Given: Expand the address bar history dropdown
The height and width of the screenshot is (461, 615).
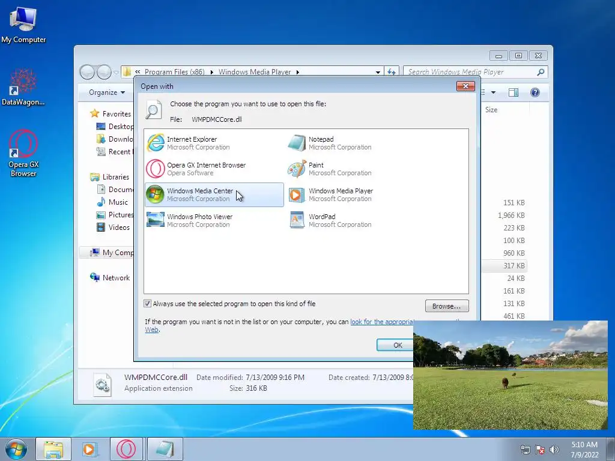Looking at the screenshot, I should [378, 72].
